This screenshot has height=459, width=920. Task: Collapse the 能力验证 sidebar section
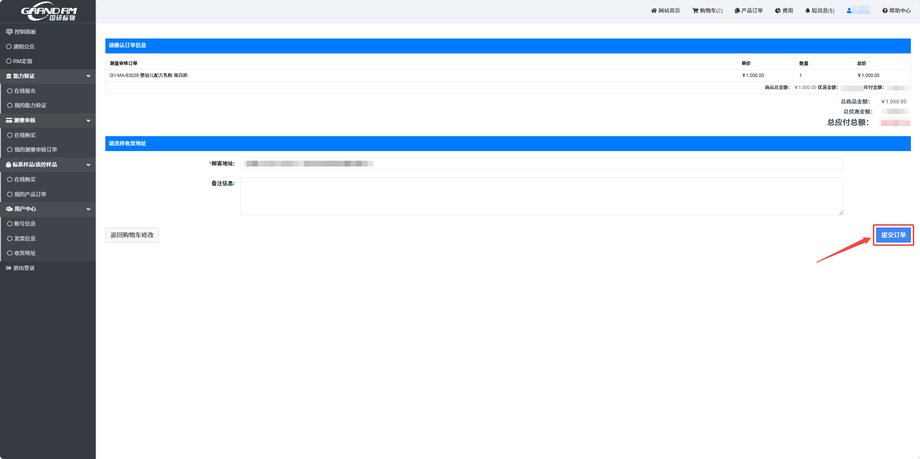[x=89, y=76]
